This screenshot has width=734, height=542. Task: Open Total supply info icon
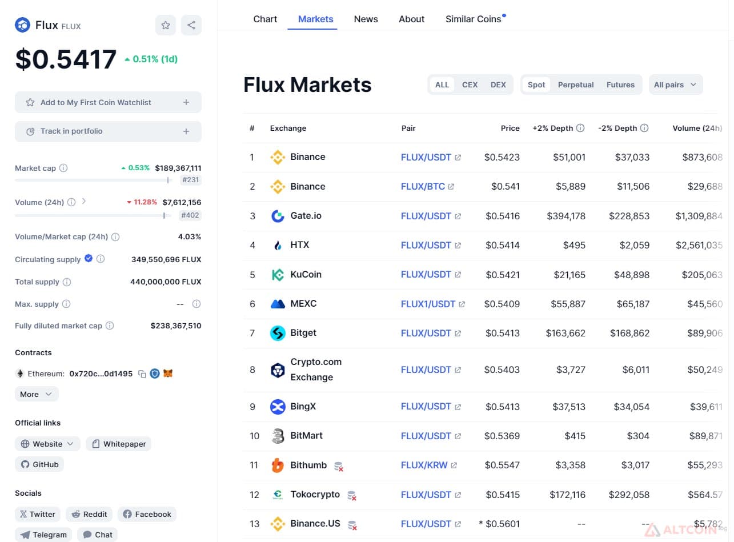(x=67, y=282)
